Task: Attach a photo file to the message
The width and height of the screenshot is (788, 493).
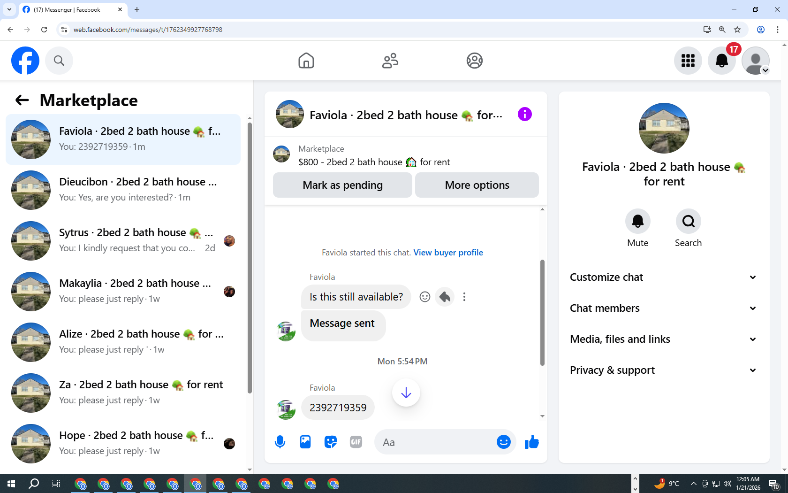Action: [x=305, y=442]
